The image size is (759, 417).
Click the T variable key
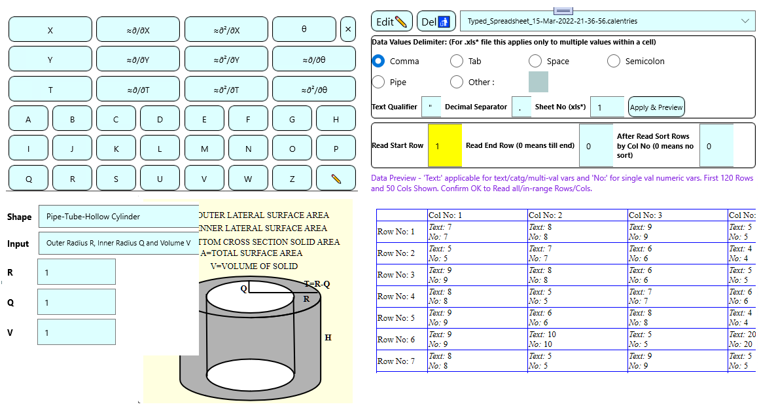pyautogui.click(x=50, y=90)
